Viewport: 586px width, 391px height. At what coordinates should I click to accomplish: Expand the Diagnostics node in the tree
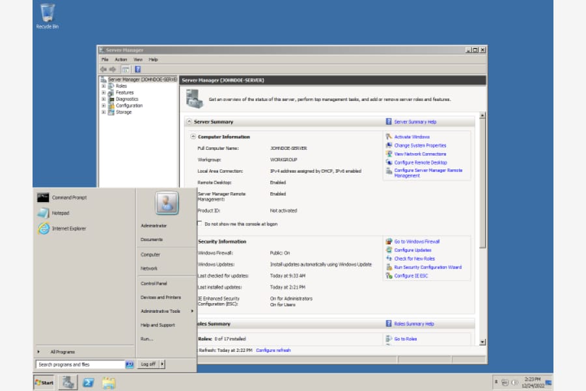coord(104,99)
